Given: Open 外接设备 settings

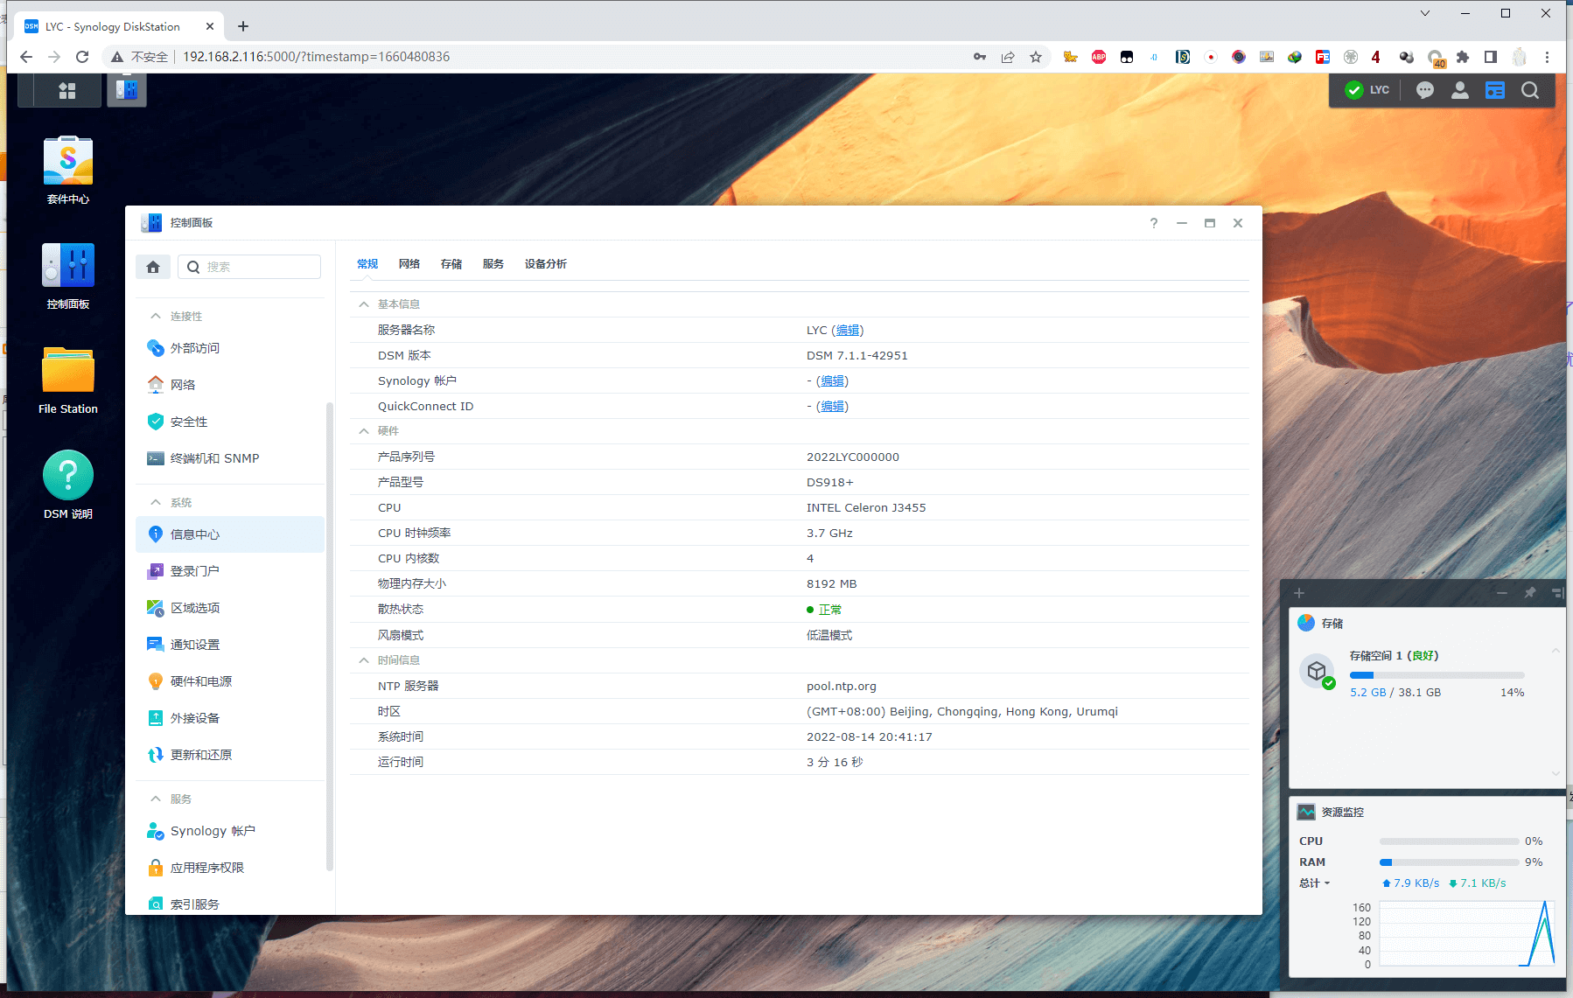Looking at the screenshot, I should tap(230, 718).
